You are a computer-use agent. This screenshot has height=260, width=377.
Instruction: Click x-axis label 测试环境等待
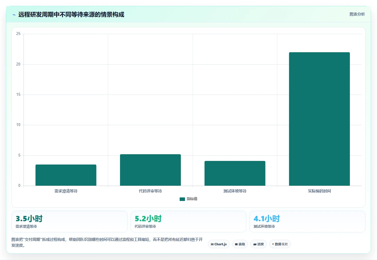click(235, 191)
